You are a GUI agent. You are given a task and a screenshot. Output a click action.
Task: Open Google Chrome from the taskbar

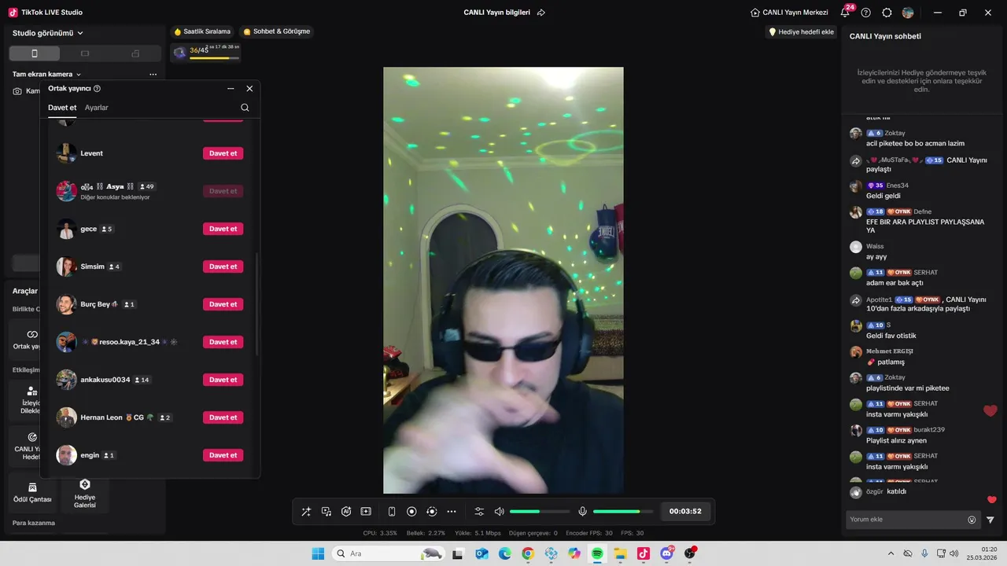point(528,553)
